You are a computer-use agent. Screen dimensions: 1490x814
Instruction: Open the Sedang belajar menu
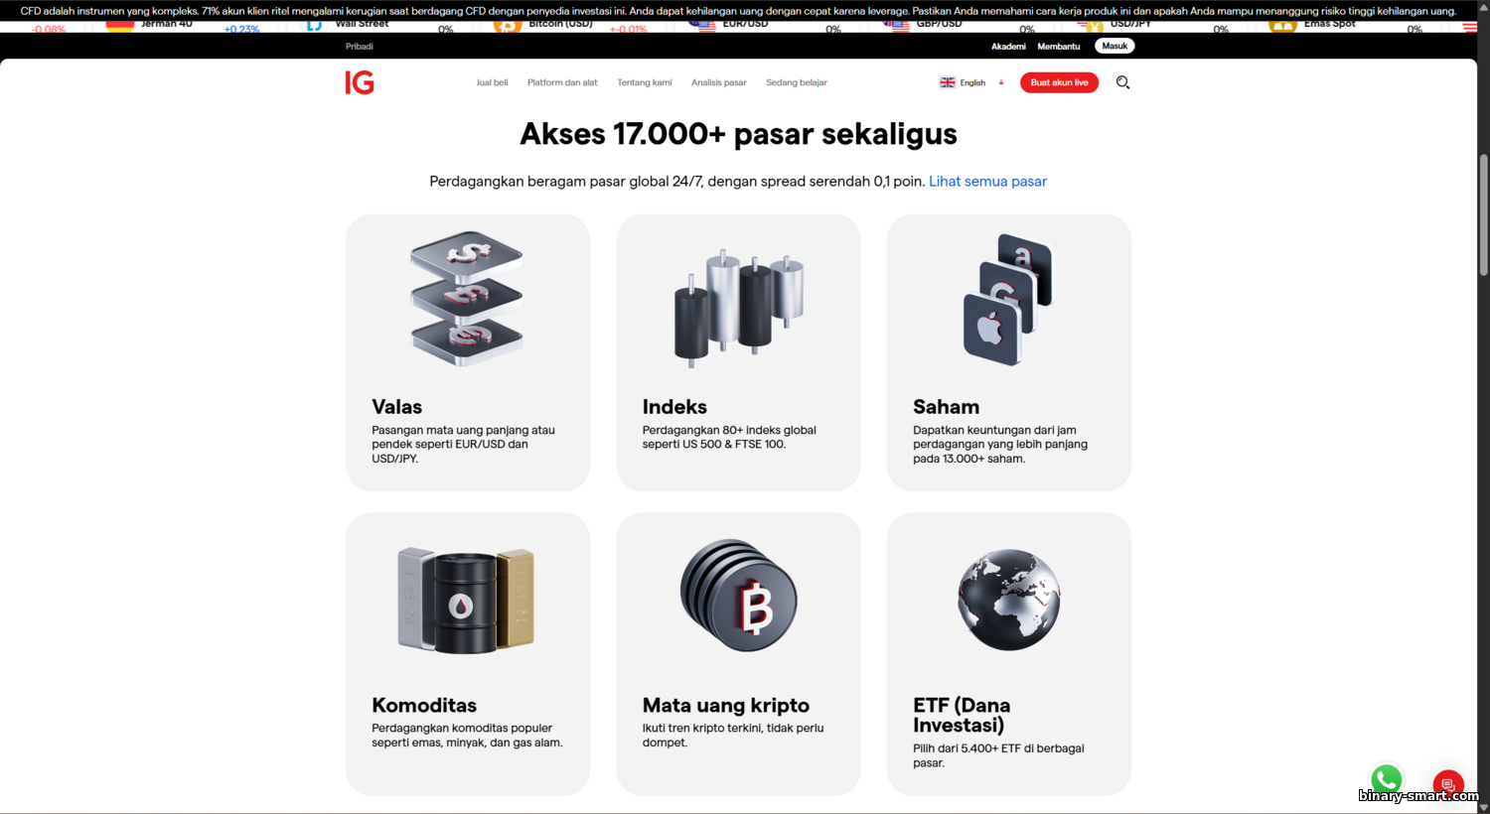797,82
